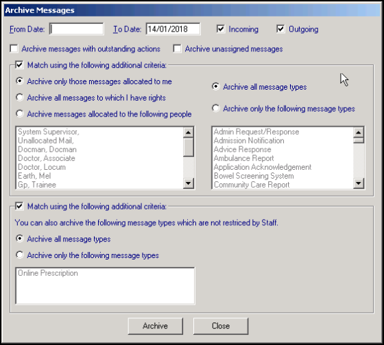Screen dimensions: 384x345
Task: Tick Archive unassigned messages checkbox
Action: point(177,49)
